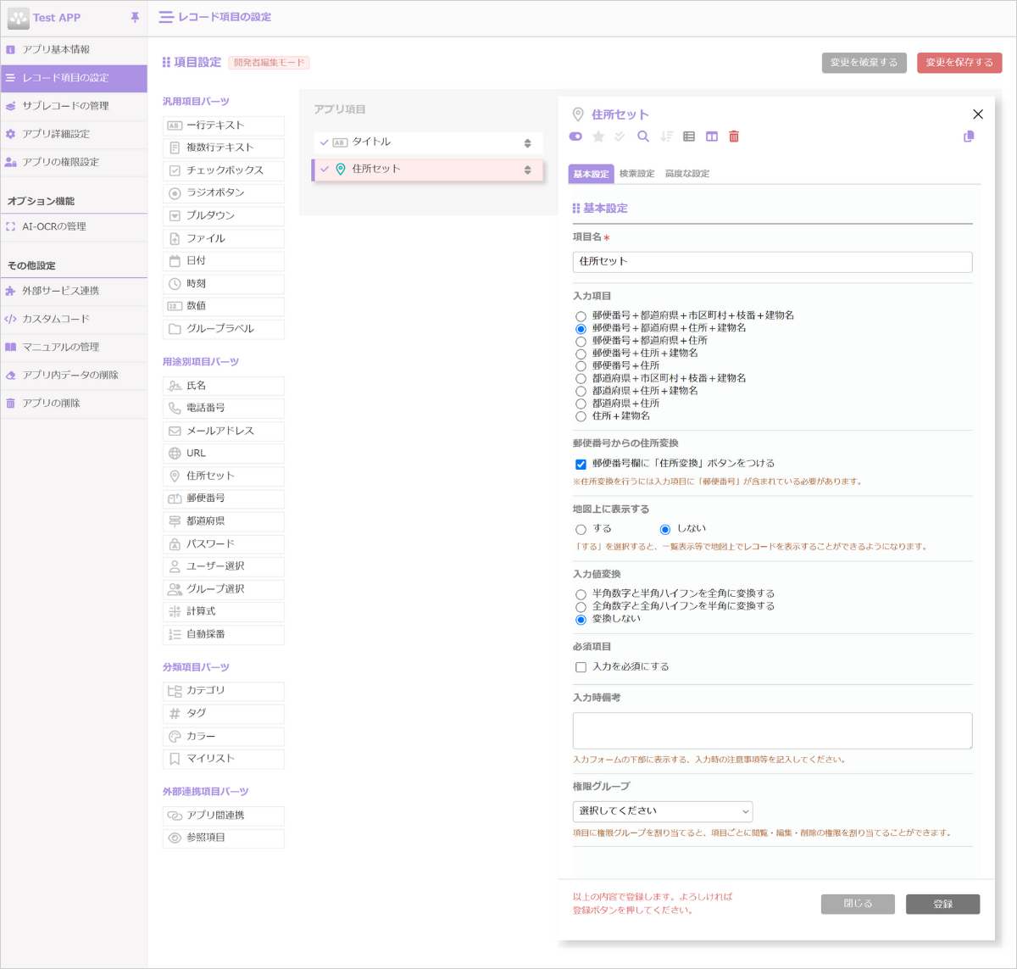Click the columns layout icon
Screen dimensions: 1017x969
712,136
